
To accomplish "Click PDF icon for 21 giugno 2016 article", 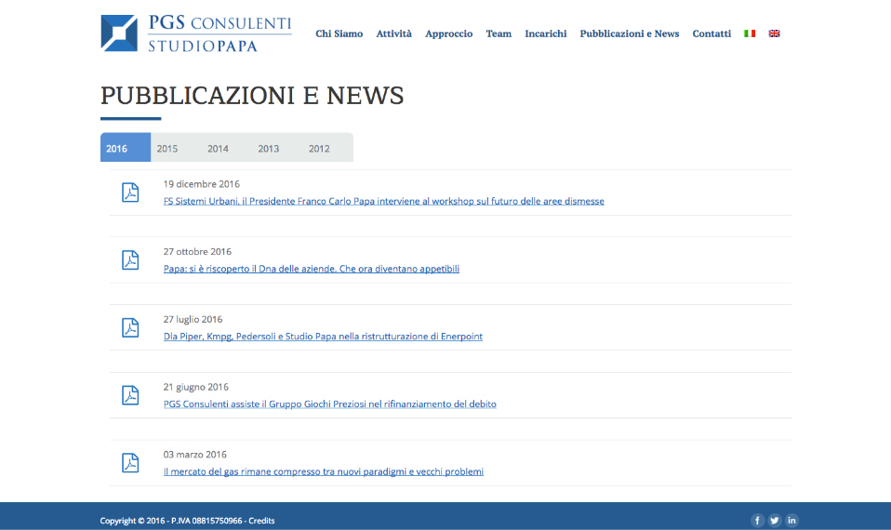I will pos(130,395).
